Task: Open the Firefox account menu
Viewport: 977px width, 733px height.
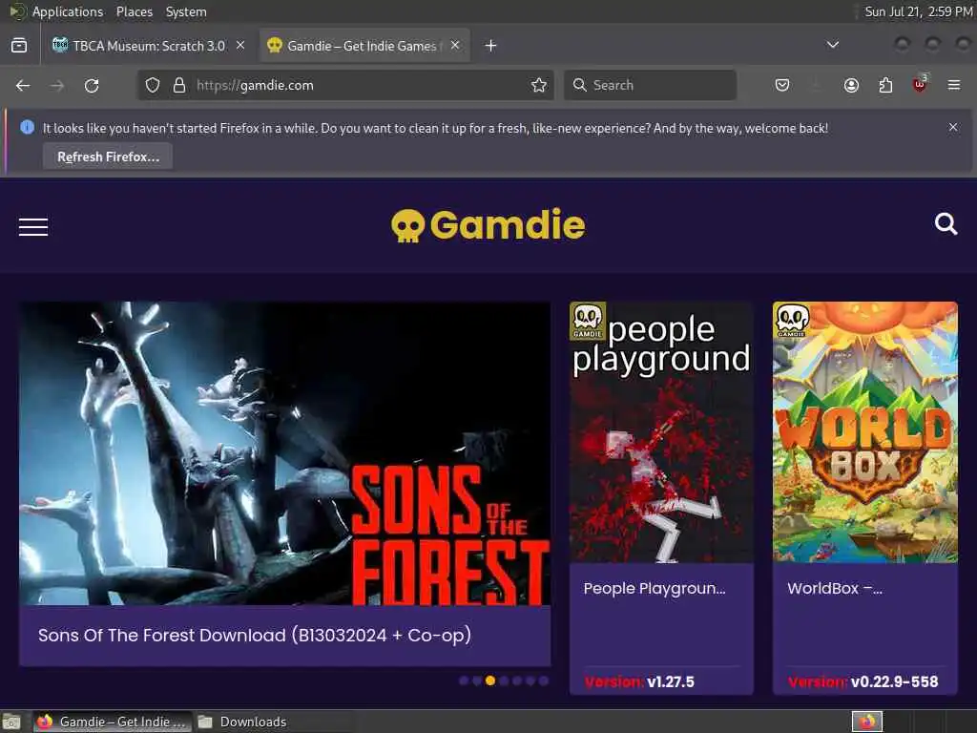Action: 851,85
